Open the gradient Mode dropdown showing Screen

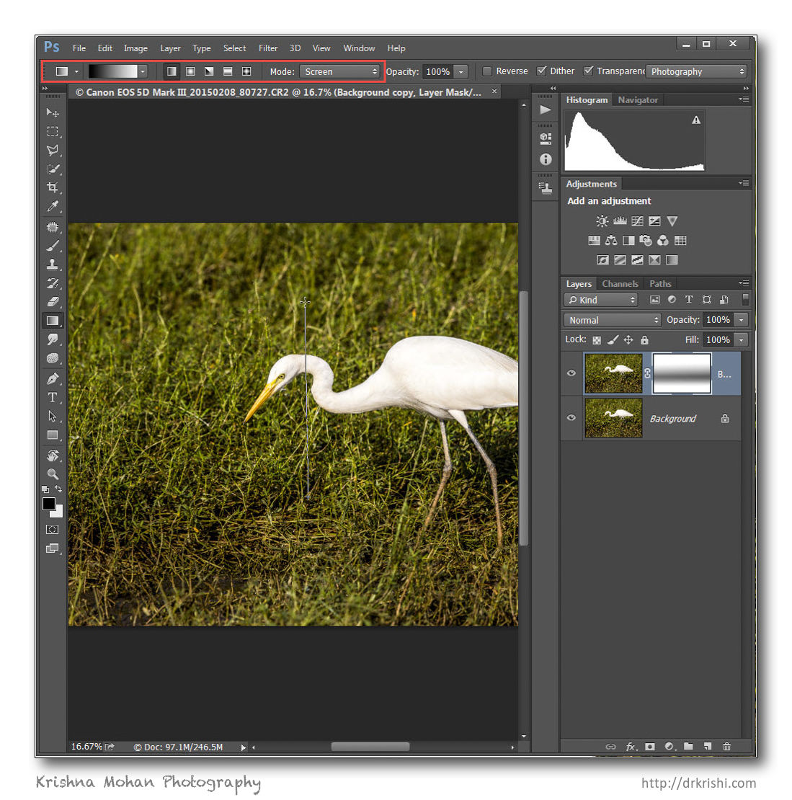339,71
